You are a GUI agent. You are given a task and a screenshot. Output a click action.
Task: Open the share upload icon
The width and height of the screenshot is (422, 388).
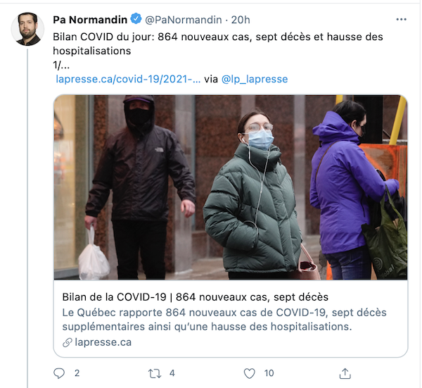click(x=345, y=373)
